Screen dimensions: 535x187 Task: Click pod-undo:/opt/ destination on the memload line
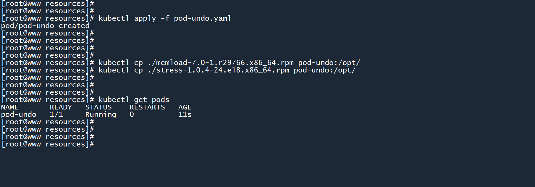tap(329, 63)
